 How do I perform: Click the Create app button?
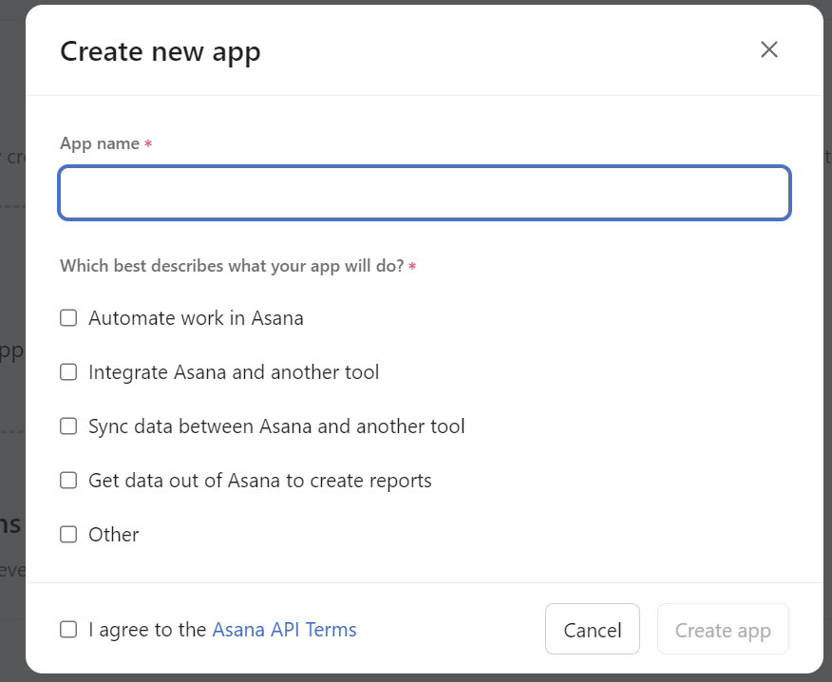pos(723,630)
